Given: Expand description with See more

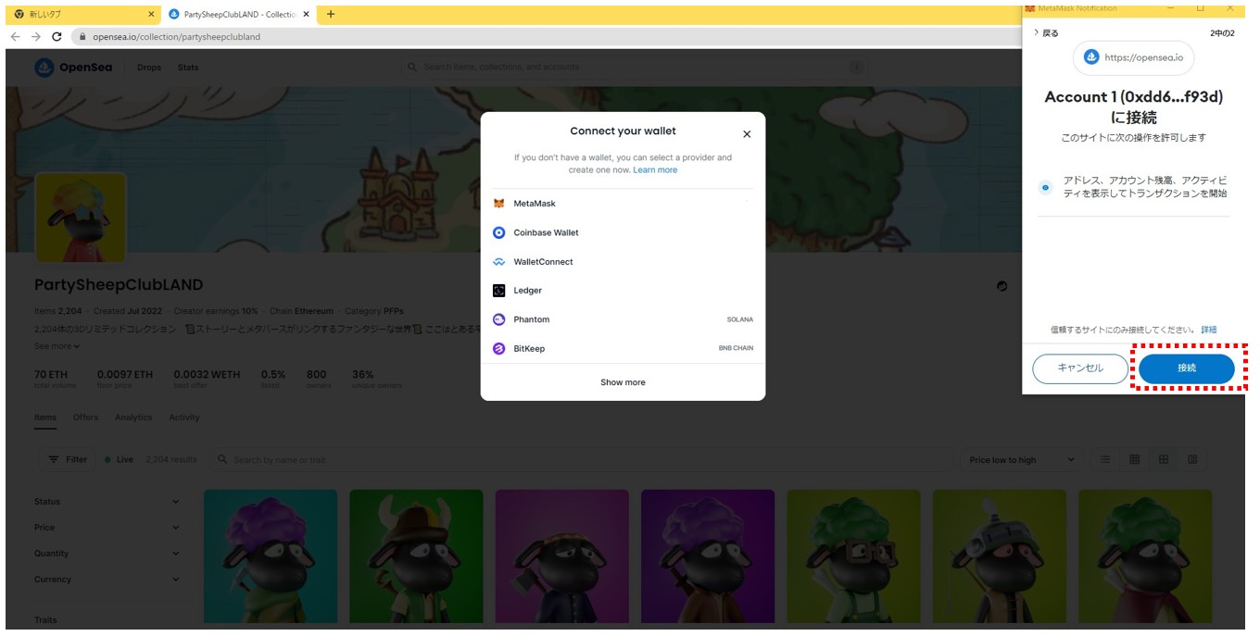Looking at the screenshot, I should pyautogui.click(x=57, y=346).
